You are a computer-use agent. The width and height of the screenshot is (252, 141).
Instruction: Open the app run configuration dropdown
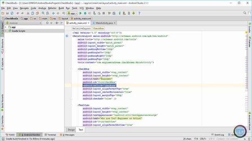72,13
